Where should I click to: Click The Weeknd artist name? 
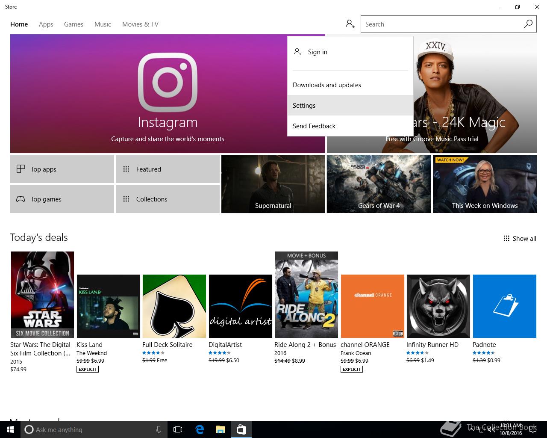coord(92,353)
